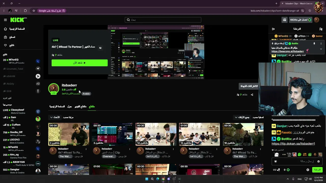Screen dimensions: 326x183
Task: Open Chrome three-dot menu
Action: [4, 11]
